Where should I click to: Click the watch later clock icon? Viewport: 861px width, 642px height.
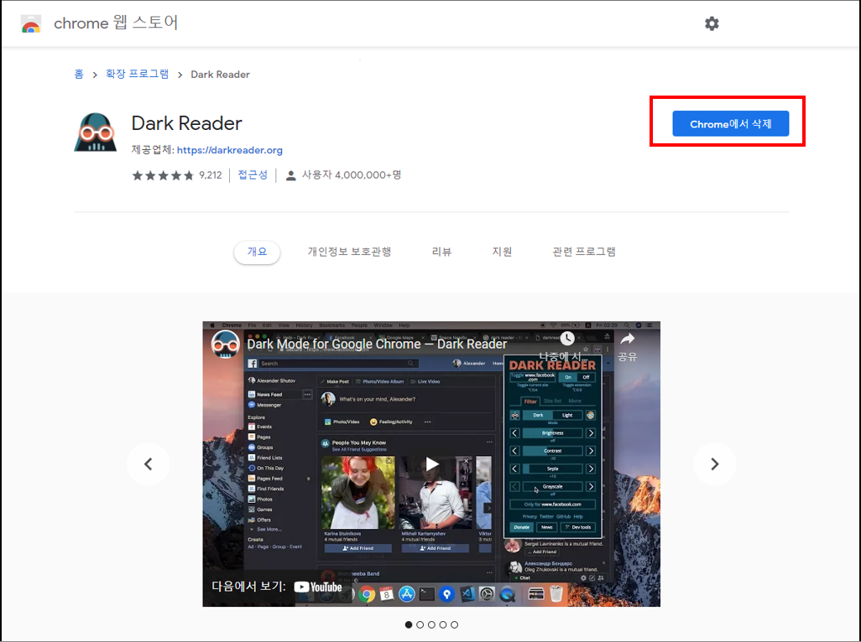(x=567, y=339)
